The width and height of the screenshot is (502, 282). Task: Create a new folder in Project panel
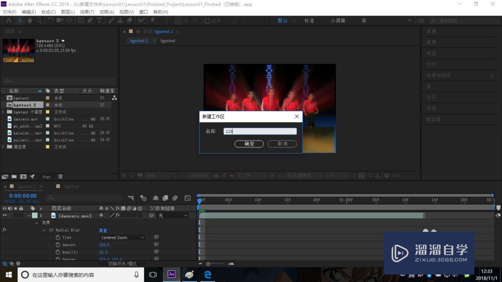point(14,176)
